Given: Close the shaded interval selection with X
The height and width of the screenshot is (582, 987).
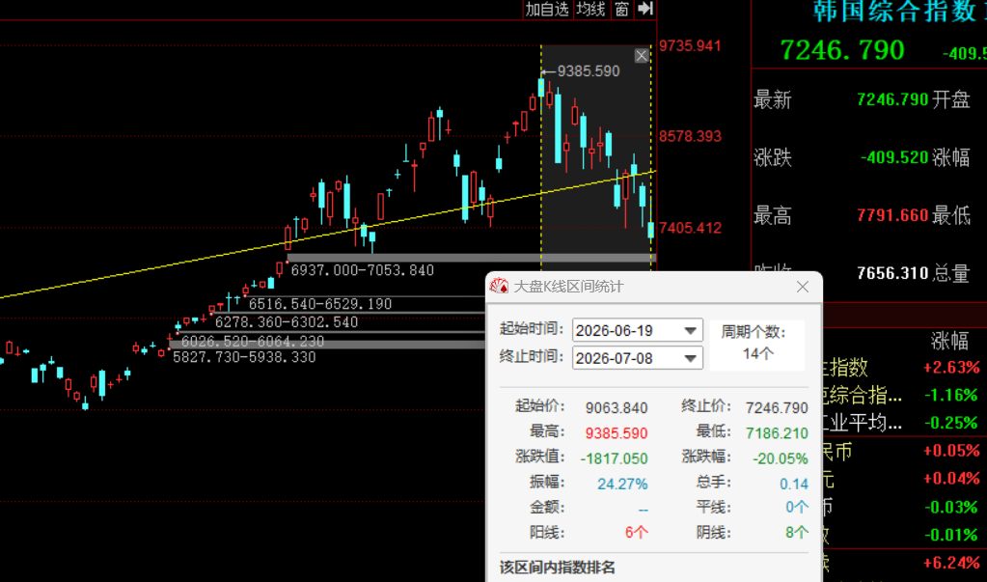Looking at the screenshot, I should (x=642, y=56).
